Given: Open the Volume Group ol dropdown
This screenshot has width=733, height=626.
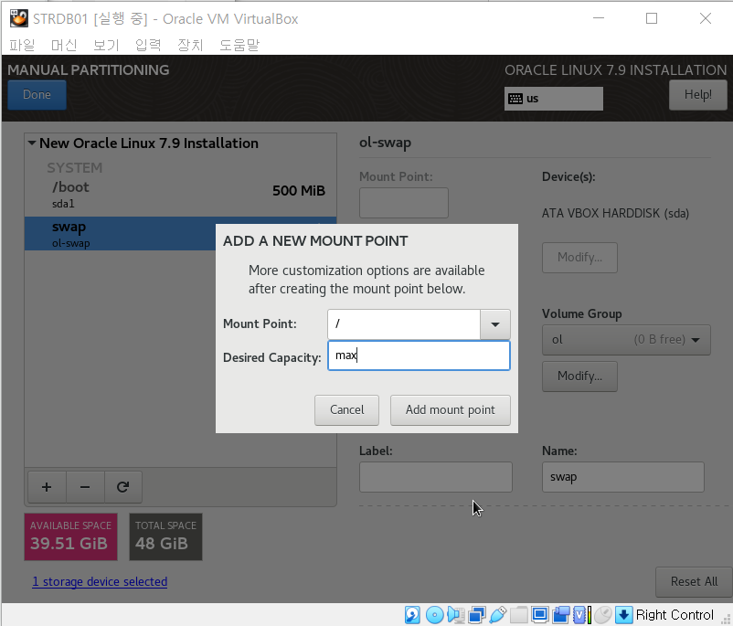Looking at the screenshot, I should [626, 340].
